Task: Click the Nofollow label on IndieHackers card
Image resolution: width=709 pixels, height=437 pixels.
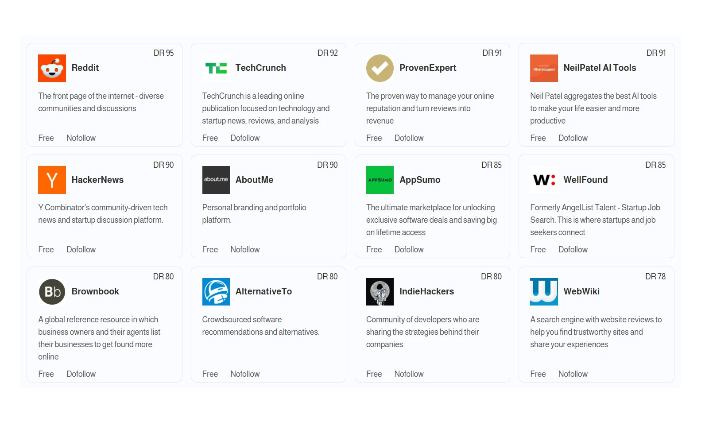Action: 409,374
